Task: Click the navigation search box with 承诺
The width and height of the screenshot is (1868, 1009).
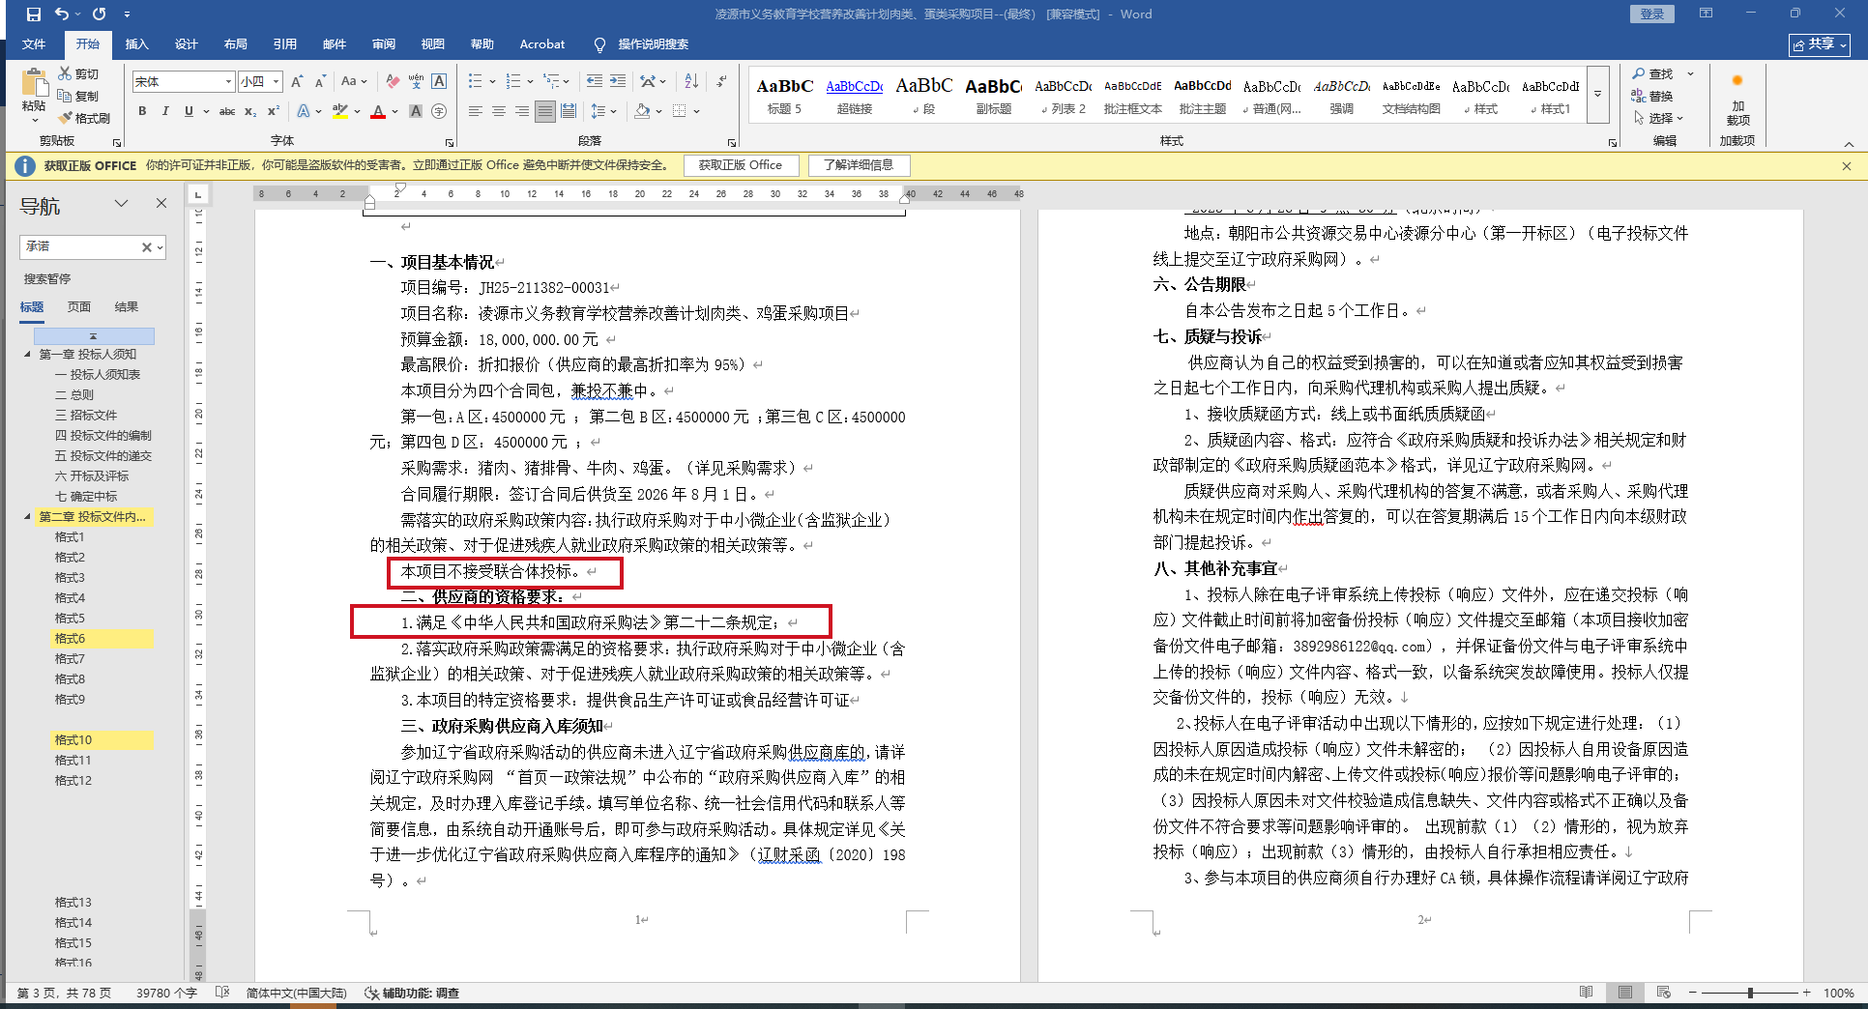Action: tap(79, 247)
